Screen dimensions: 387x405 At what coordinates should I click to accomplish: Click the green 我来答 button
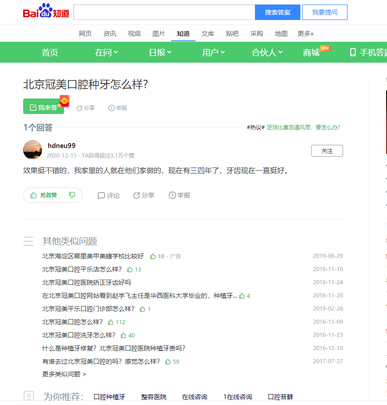click(x=44, y=106)
